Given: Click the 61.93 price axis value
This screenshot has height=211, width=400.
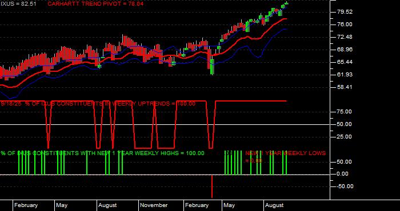Looking at the screenshot, I should tap(345, 74).
